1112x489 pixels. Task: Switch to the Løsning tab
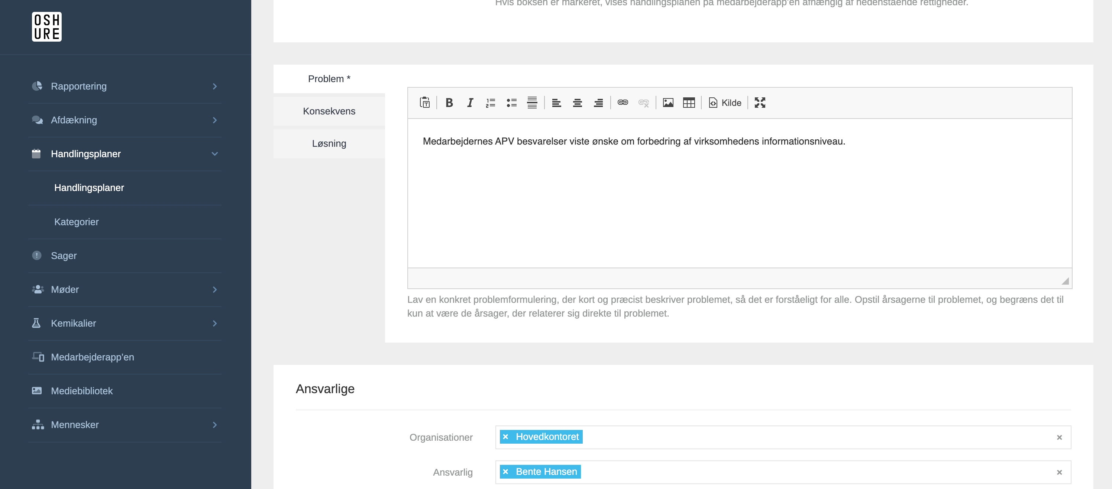click(x=329, y=144)
